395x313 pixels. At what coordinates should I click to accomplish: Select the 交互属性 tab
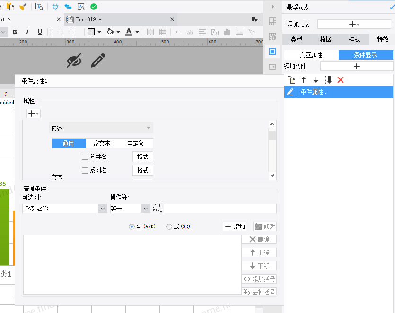pyautogui.click(x=311, y=55)
